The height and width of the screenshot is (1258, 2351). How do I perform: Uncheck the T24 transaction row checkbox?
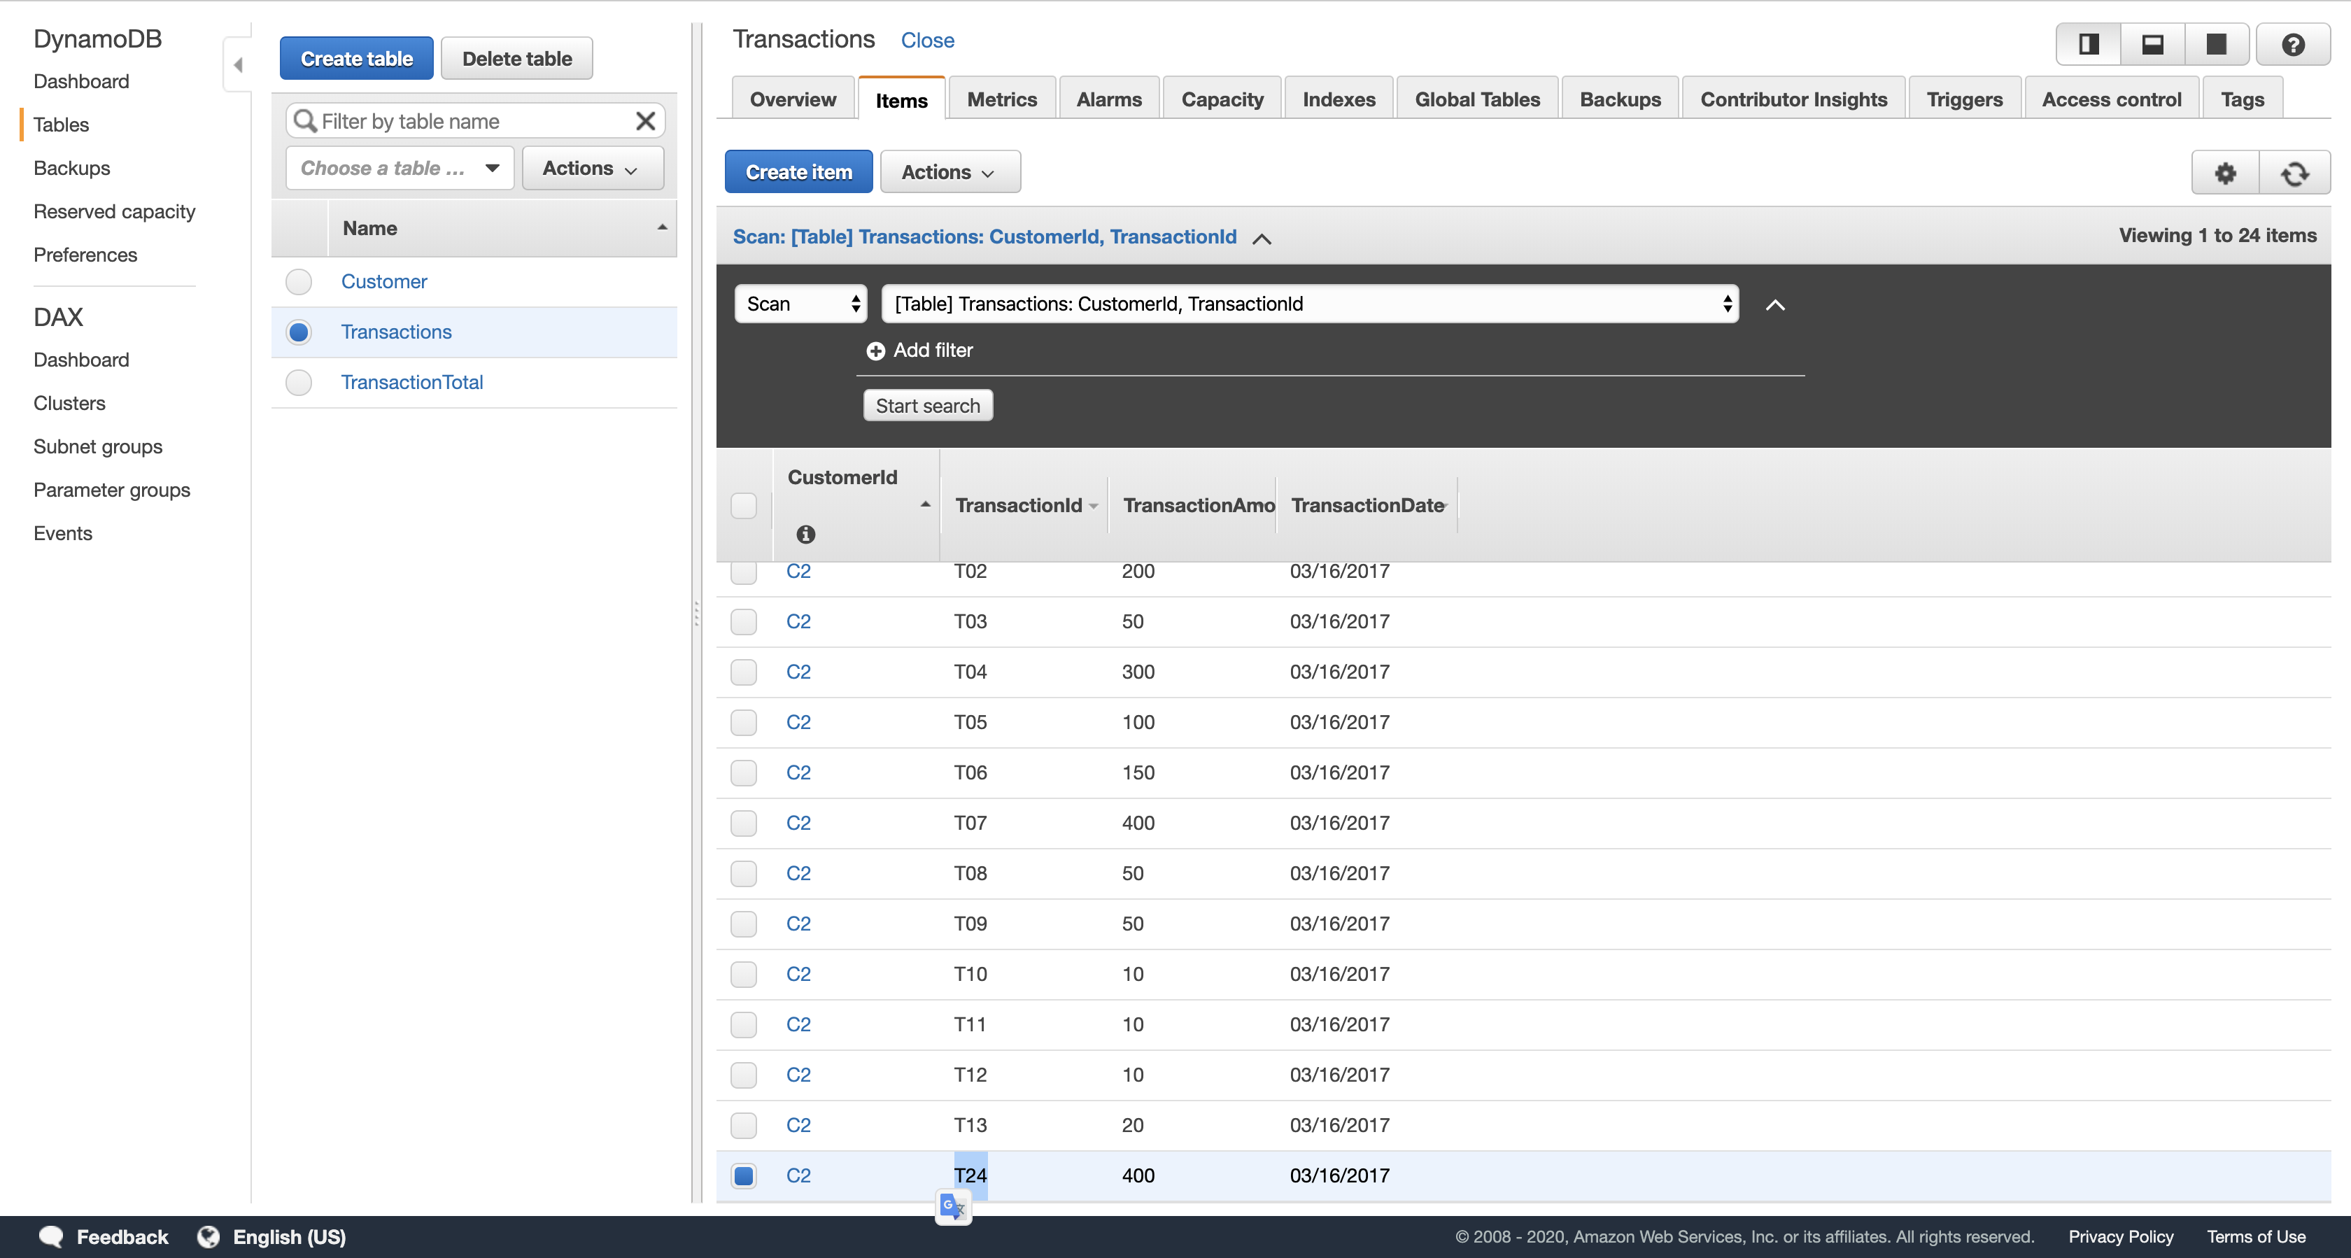click(x=743, y=1176)
